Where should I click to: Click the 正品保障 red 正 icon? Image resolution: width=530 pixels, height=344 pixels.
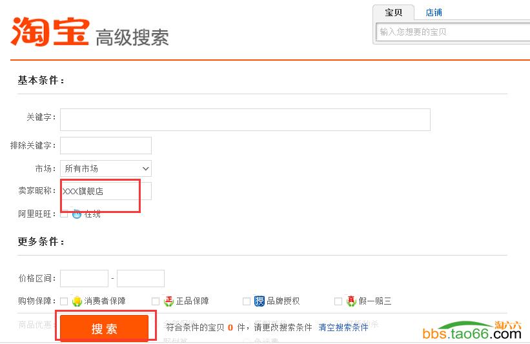tap(168, 301)
